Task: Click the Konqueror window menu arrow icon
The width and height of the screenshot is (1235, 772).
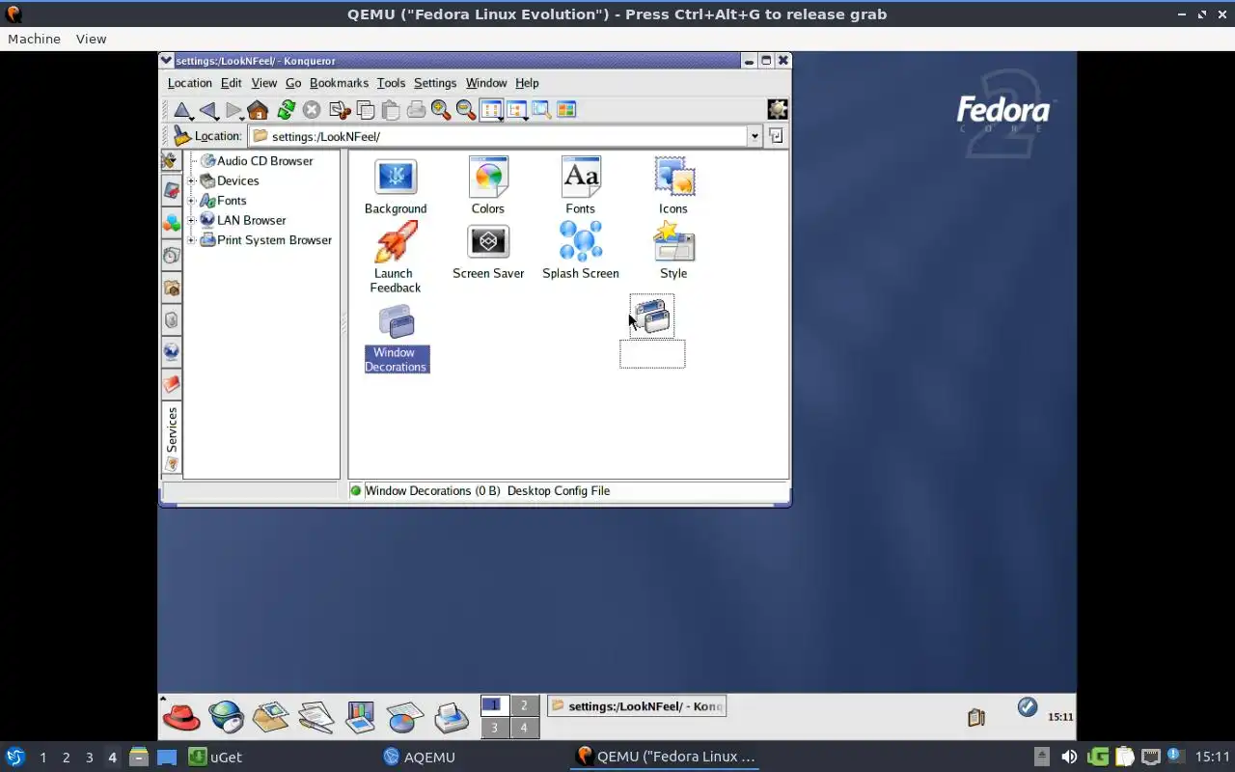Action: click(167, 60)
